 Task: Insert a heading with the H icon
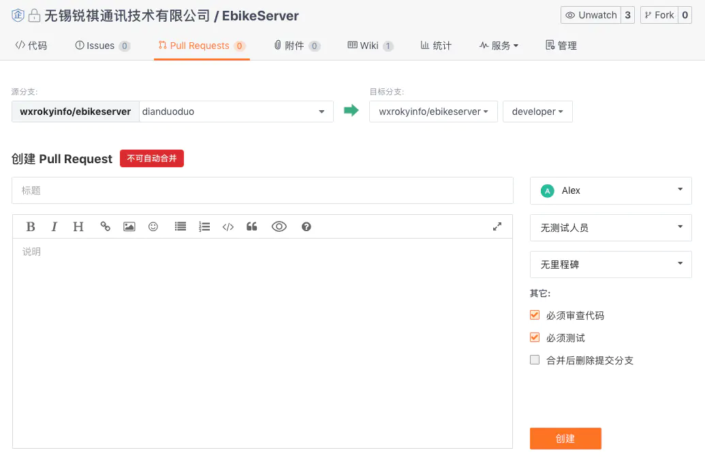click(78, 227)
